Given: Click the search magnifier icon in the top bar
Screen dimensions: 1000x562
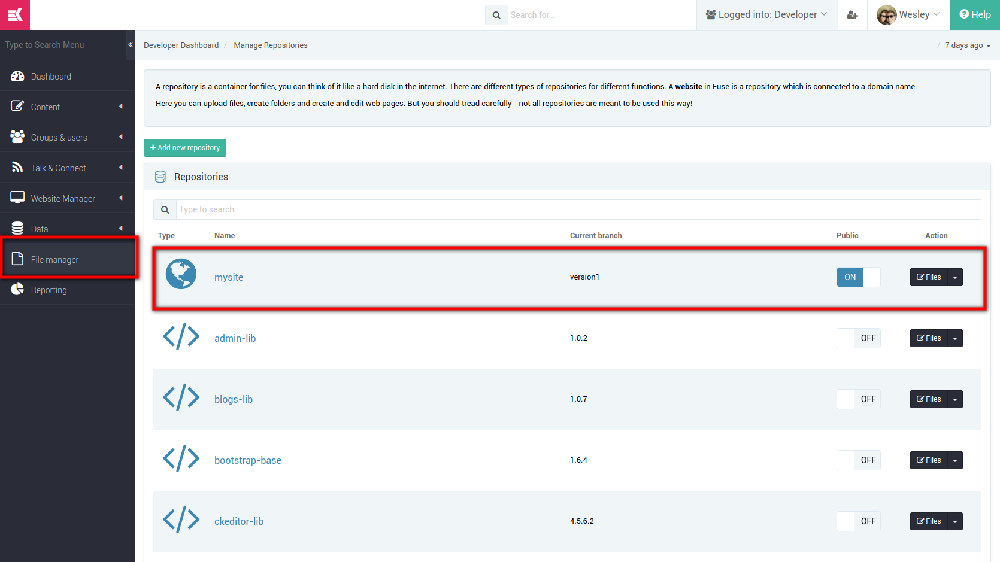Looking at the screenshot, I should (x=496, y=15).
